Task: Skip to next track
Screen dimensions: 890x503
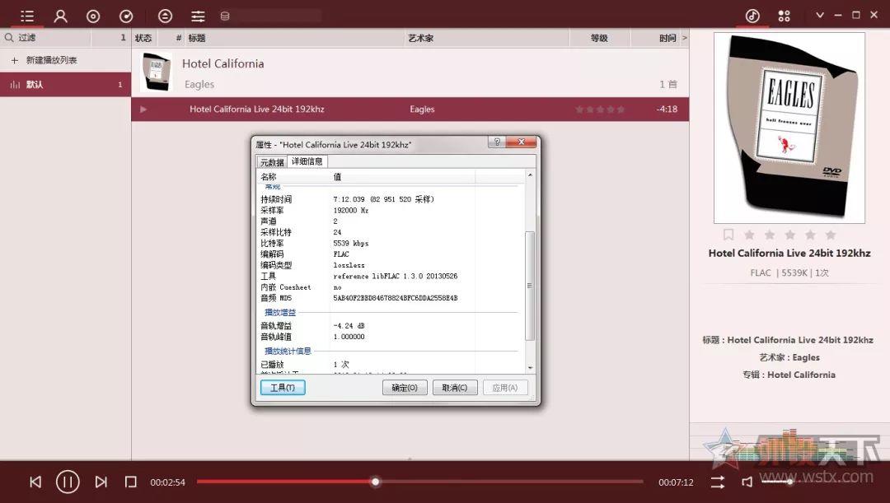Action: [101, 482]
